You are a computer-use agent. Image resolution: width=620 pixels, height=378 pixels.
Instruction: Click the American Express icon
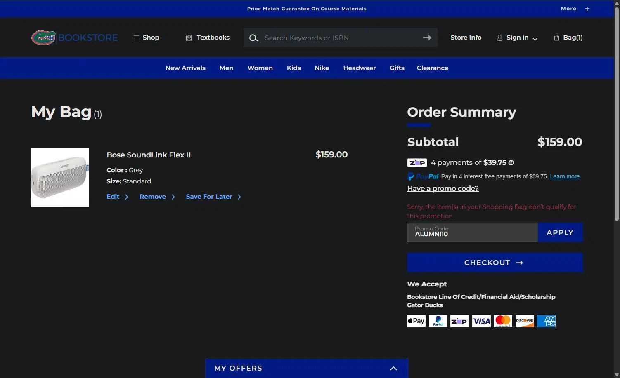click(546, 321)
